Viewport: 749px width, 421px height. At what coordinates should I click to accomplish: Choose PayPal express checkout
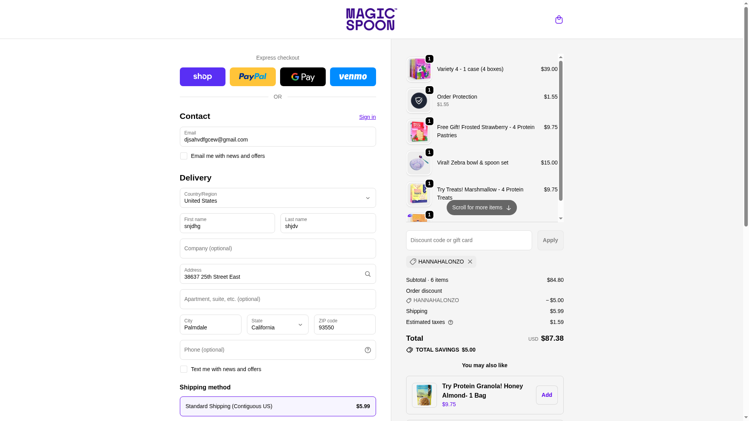coord(252,77)
